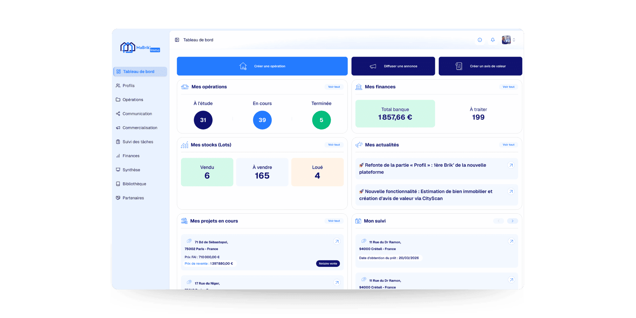This screenshot has height=318, width=636.
Task: Click the À traiter value 199
Action: pos(478,117)
